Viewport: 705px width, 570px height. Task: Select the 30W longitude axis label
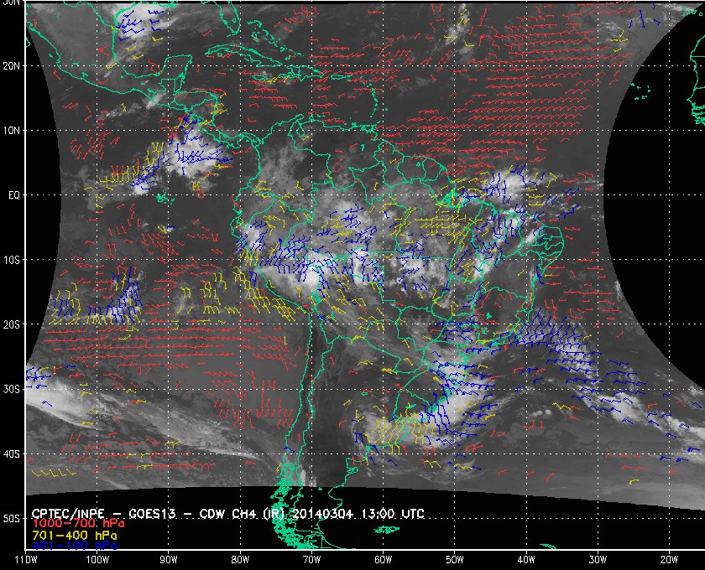(597, 559)
